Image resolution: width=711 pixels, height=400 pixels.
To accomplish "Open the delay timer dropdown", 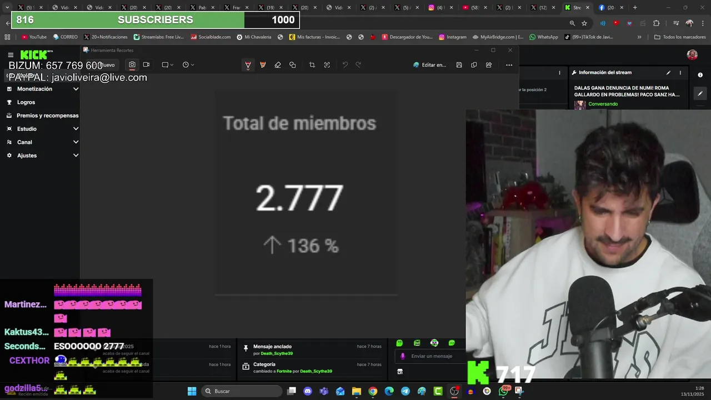I will point(188,64).
